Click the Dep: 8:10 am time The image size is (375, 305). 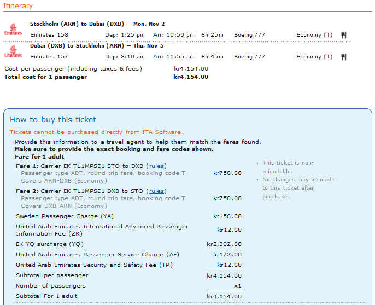click(125, 57)
